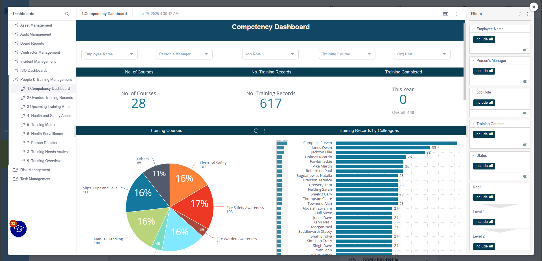Toggle the Employee Name filter switch

pos(526,50)
